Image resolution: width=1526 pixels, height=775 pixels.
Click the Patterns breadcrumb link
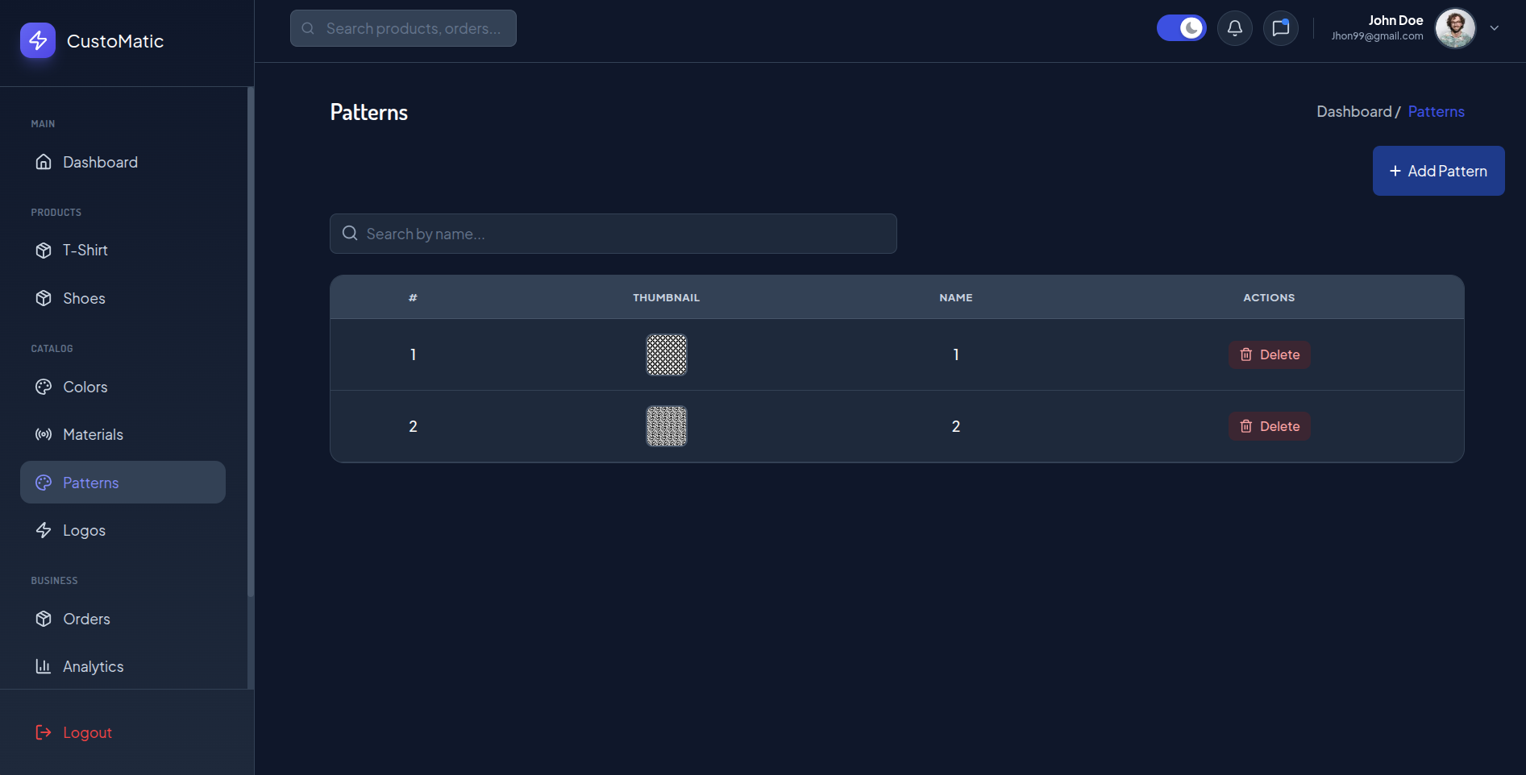coord(1436,112)
